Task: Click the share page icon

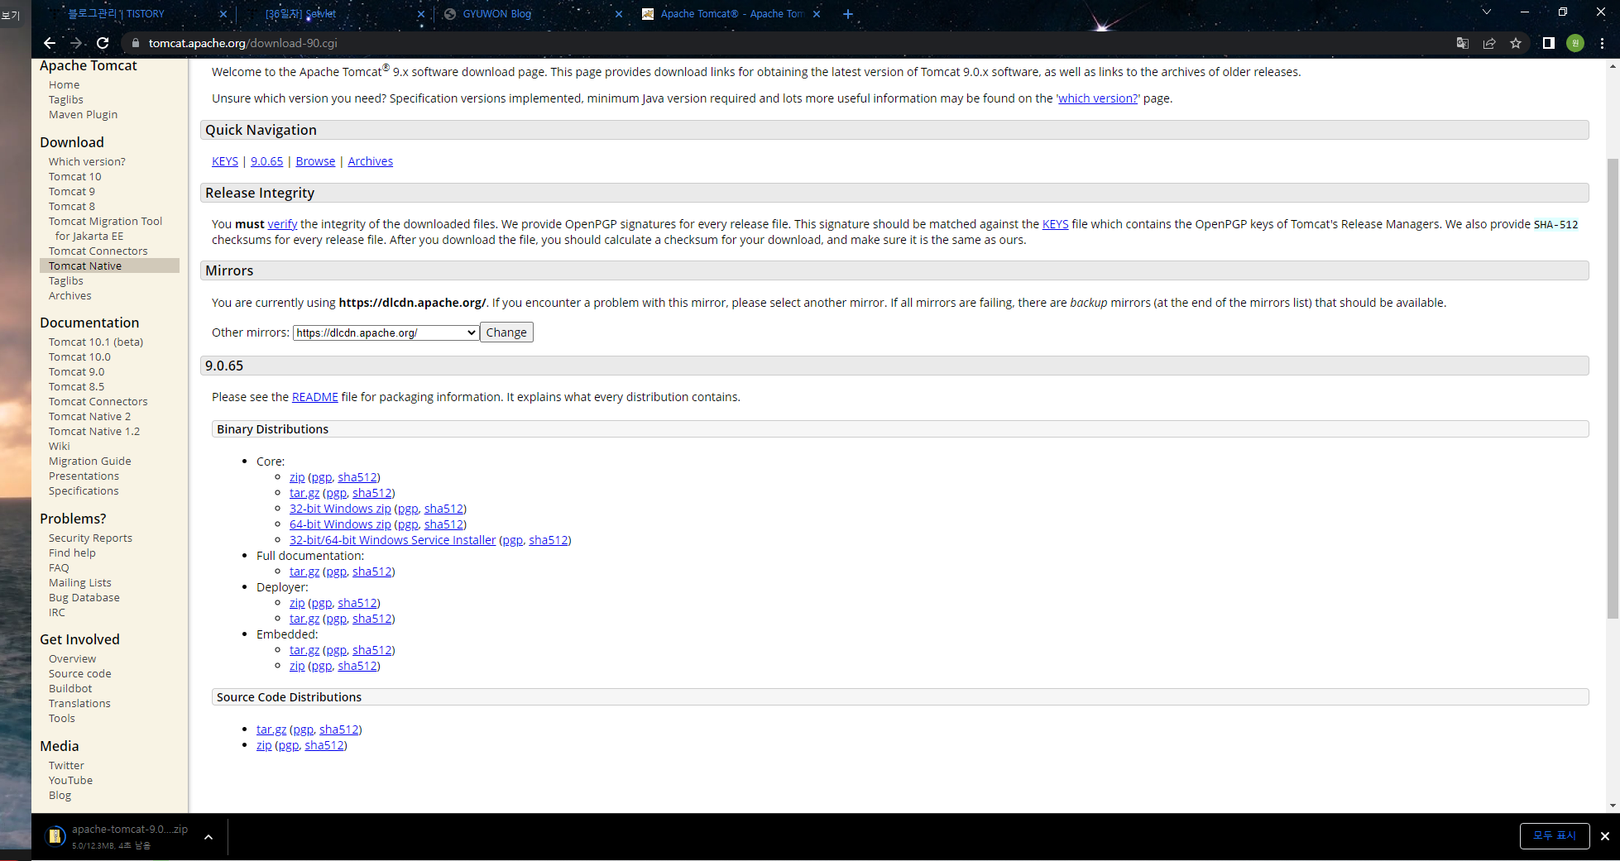Action: click(x=1489, y=43)
